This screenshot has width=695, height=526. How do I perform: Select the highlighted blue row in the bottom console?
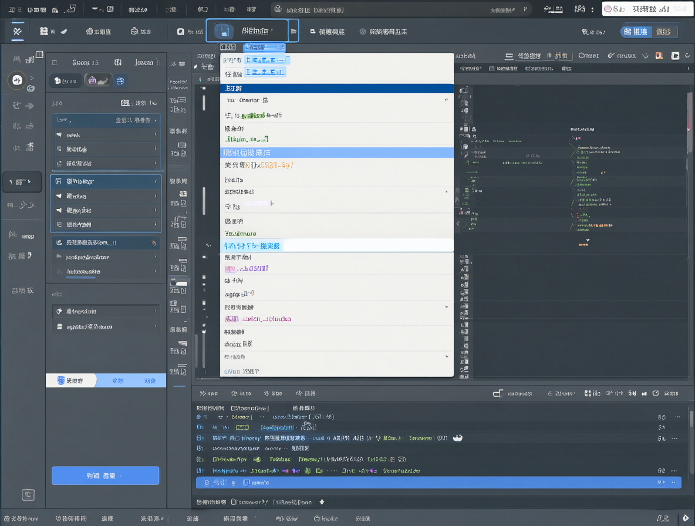point(438,483)
